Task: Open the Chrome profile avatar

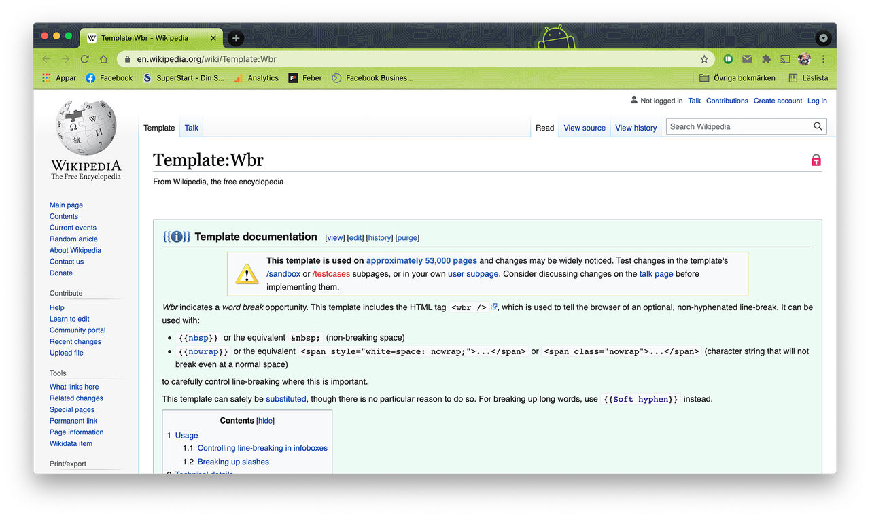Action: tap(804, 59)
